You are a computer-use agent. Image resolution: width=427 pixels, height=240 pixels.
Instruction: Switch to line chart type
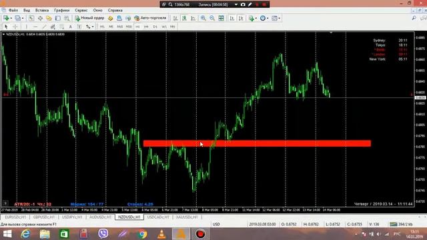[193, 18]
